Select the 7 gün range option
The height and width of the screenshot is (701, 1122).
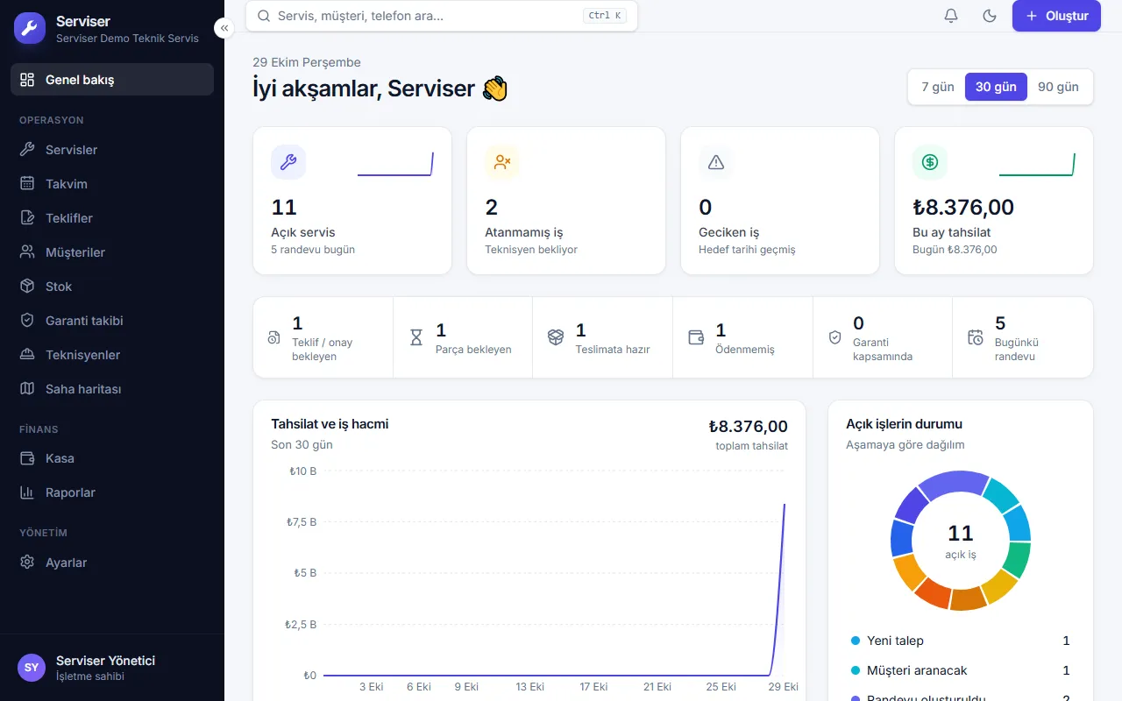[938, 87]
